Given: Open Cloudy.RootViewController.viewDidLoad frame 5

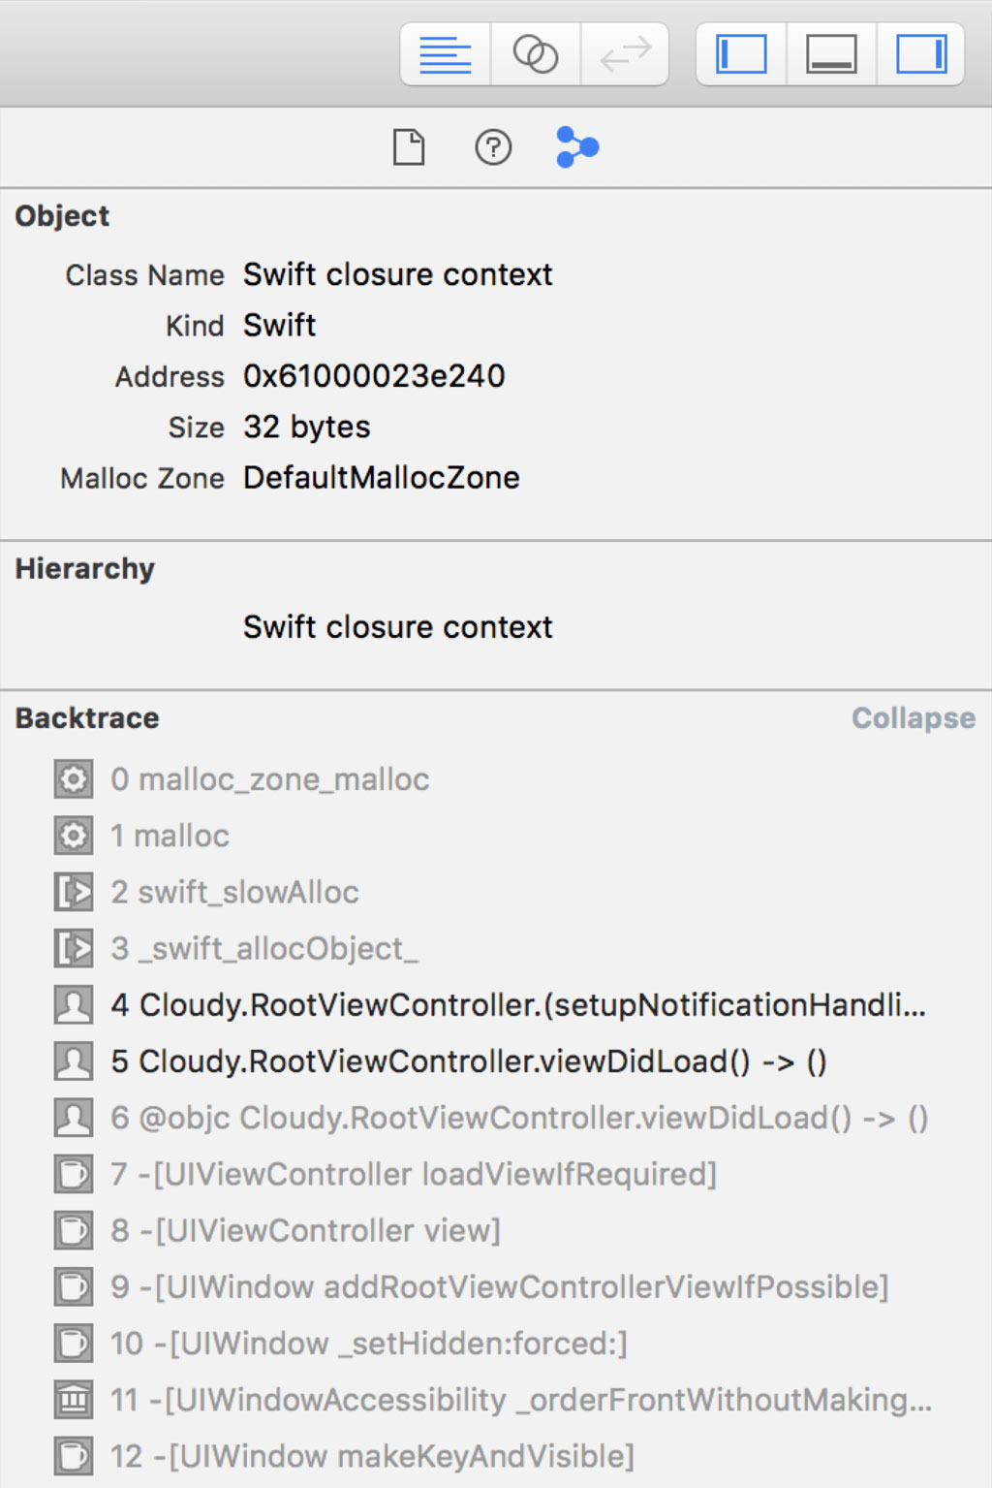Looking at the screenshot, I should pos(468,1061).
